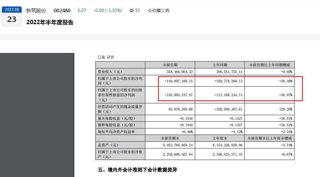The height and width of the screenshot is (177, 320).
Task: Toggle the 否 checkbox
Action: click(108, 57)
